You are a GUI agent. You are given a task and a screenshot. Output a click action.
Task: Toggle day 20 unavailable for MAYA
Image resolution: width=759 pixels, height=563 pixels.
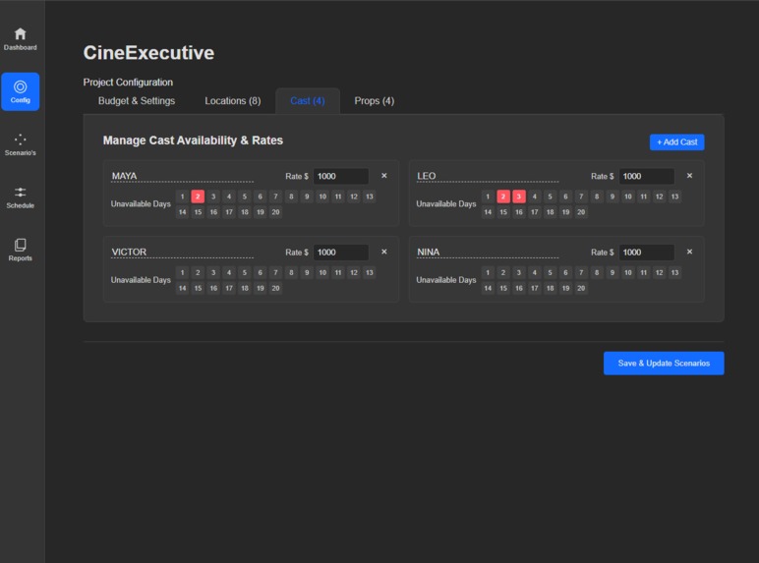[275, 212]
